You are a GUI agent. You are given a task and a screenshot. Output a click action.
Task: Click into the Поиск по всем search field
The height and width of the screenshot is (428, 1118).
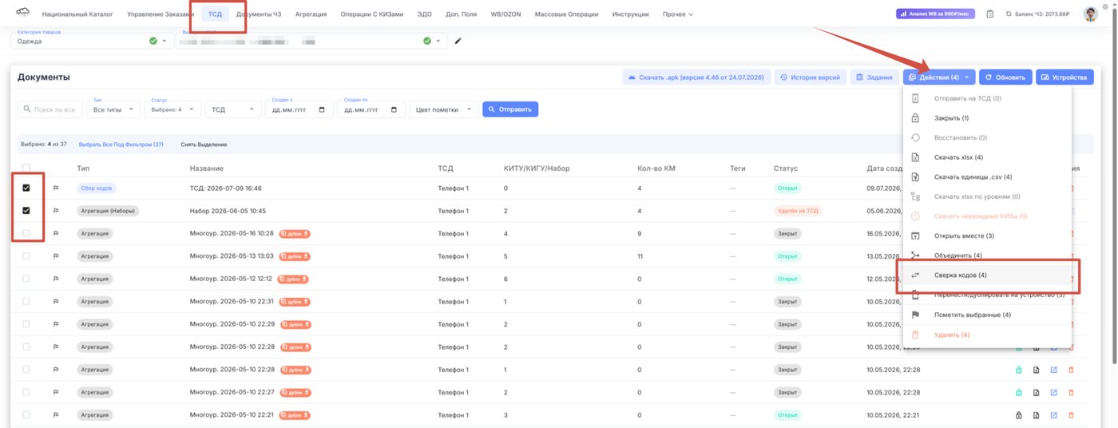coord(50,109)
